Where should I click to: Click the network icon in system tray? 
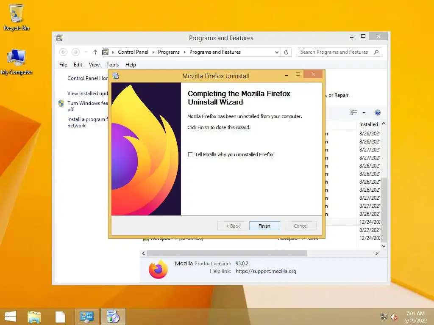pos(384,317)
